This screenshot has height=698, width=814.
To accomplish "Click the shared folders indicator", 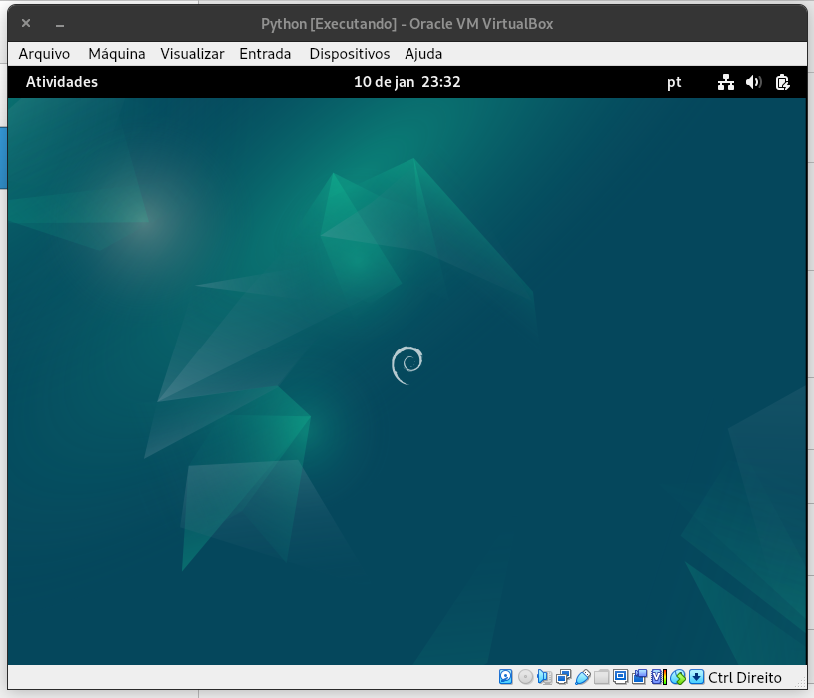I will pyautogui.click(x=601, y=677).
